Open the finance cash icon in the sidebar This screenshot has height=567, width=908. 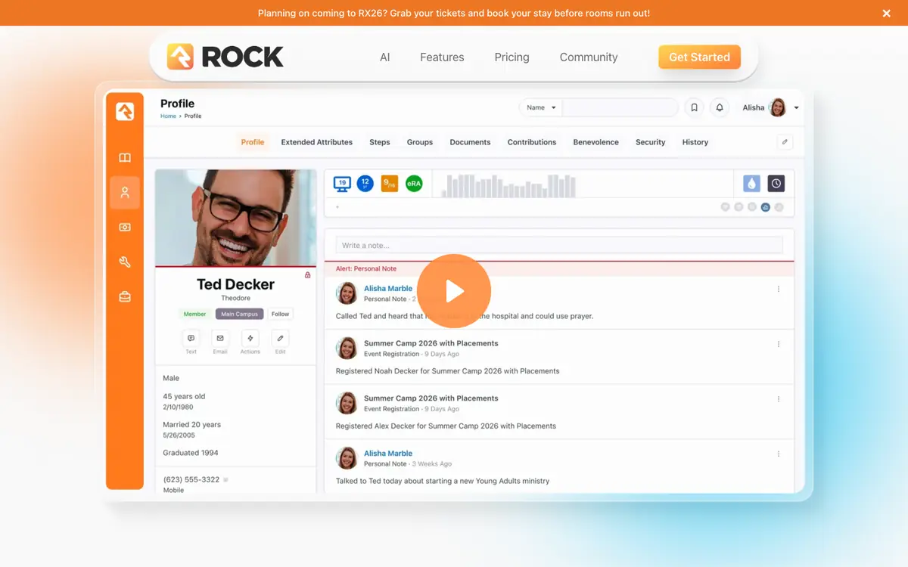pos(125,228)
